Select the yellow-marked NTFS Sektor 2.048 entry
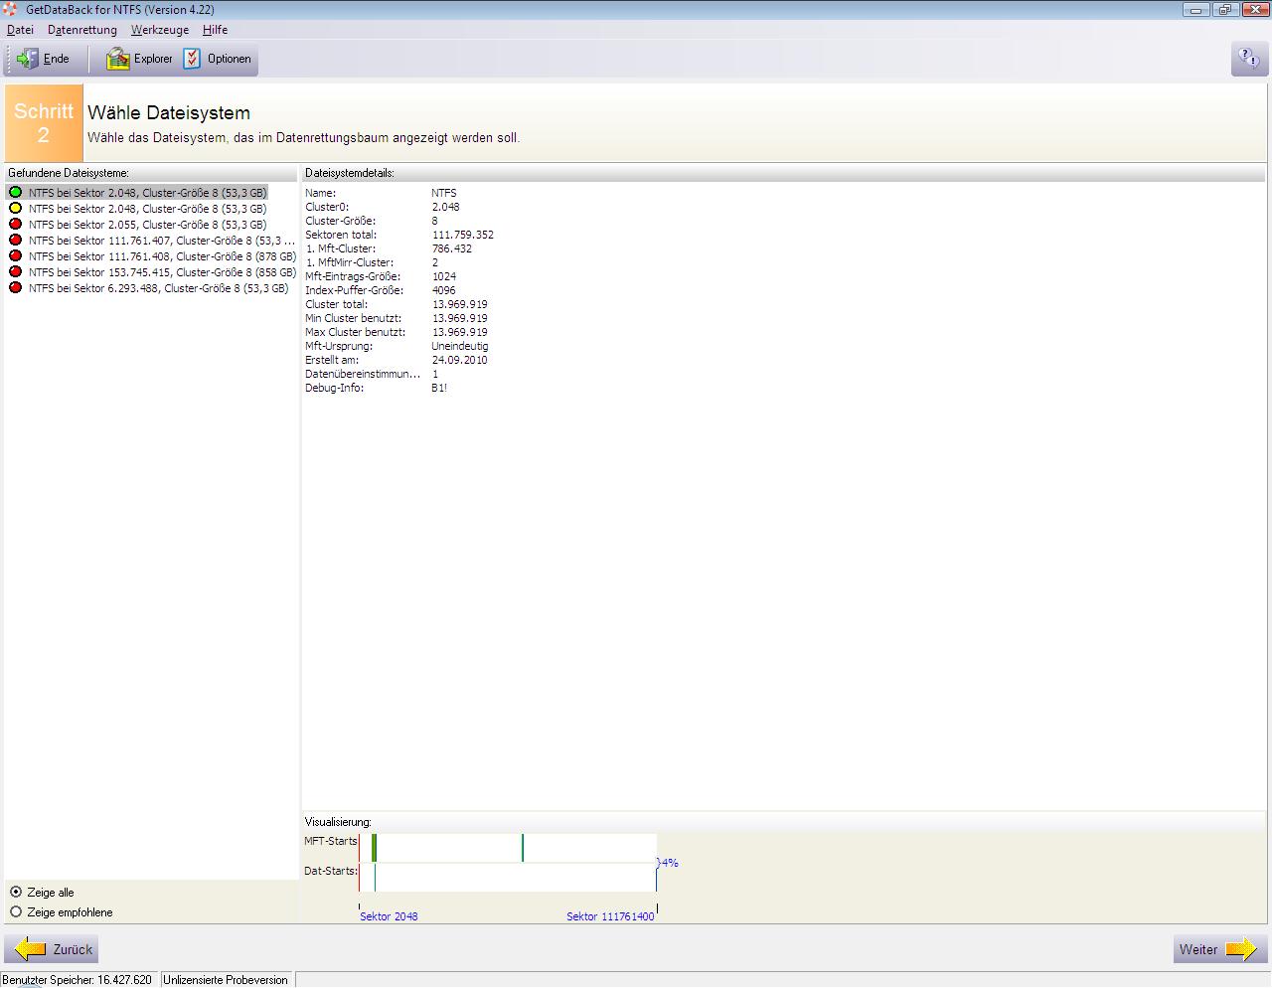 coord(137,209)
